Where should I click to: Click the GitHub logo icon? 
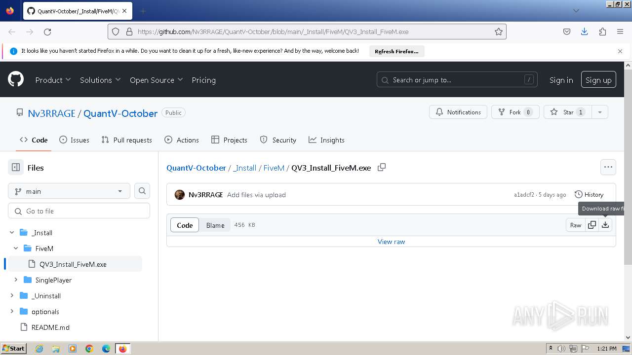16,79
